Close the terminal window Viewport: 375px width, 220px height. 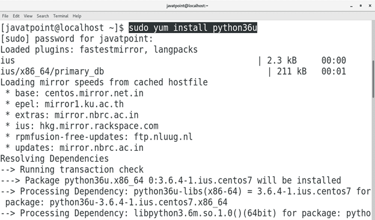click(x=370, y=6)
